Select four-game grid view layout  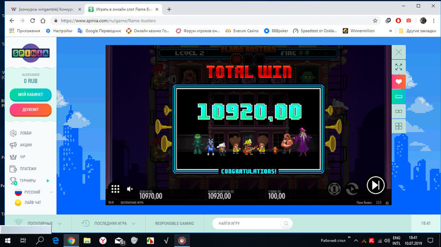click(399, 127)
